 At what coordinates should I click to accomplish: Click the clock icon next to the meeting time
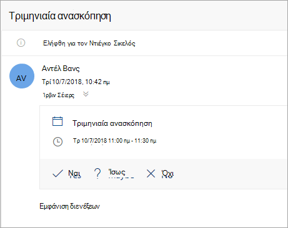(57, 142)
